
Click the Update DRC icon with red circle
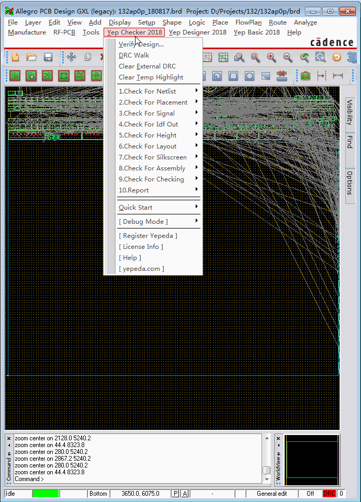coord(306,76)
